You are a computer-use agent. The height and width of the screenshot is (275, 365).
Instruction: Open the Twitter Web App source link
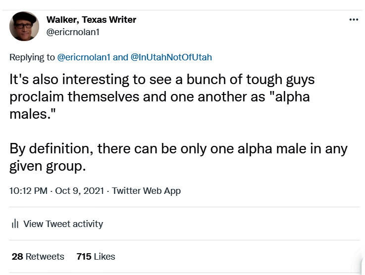tap(146, 191)
